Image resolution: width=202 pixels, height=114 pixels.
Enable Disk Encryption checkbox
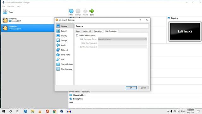(77, 35)
